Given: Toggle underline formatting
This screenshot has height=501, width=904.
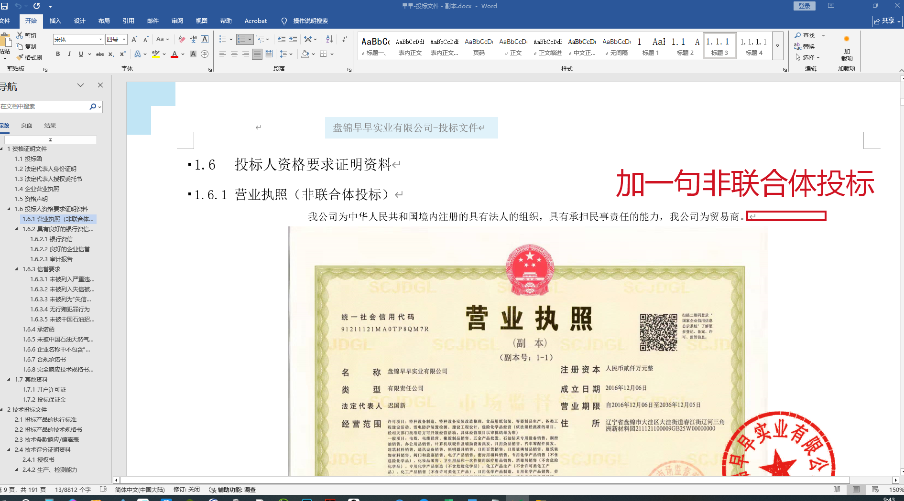Looking at the screenshot, I should point(81,54).
